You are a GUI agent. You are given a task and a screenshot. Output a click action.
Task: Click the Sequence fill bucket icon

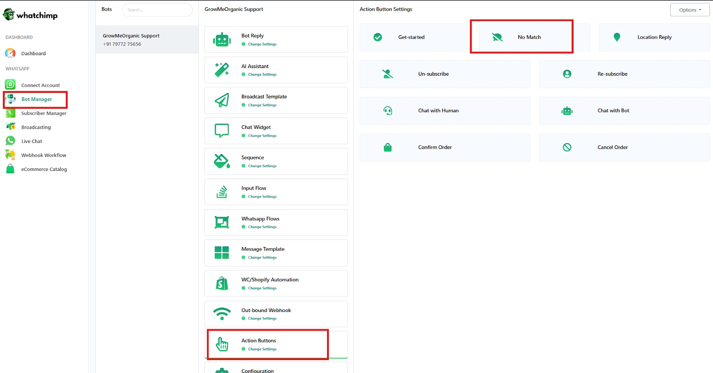(x=222, y=161)
